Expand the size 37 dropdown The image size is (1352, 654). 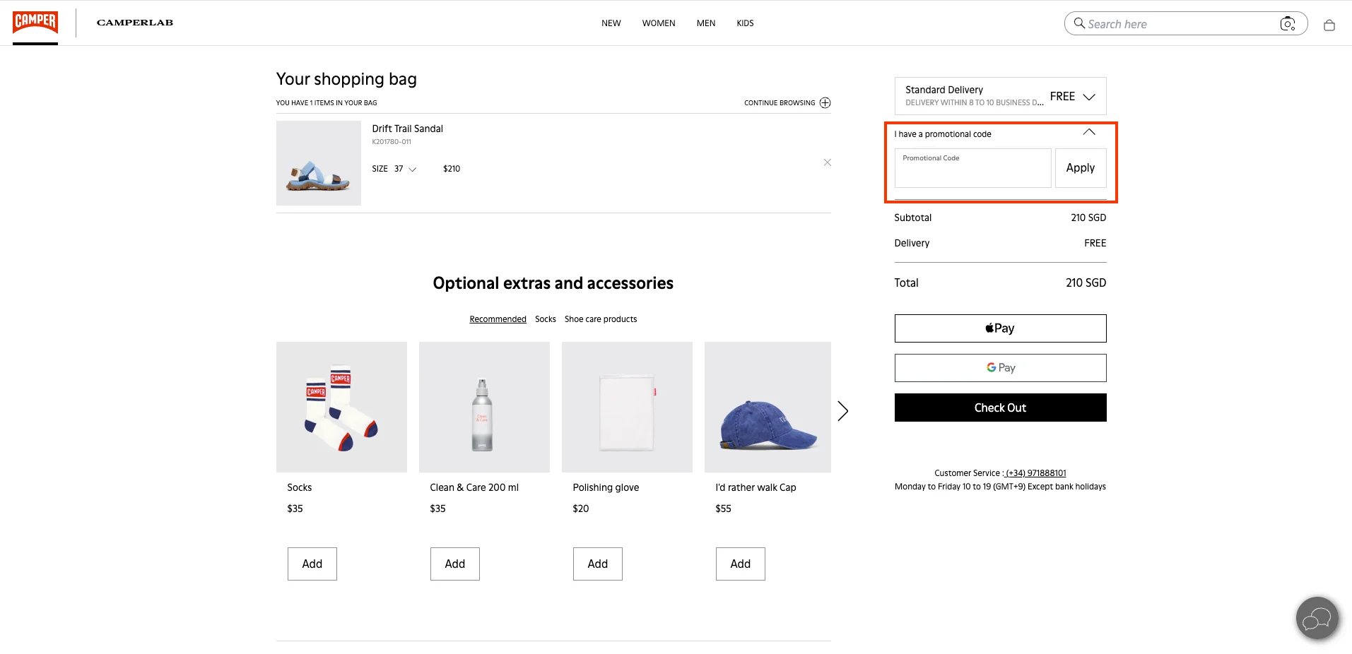[x=405, y=169]
